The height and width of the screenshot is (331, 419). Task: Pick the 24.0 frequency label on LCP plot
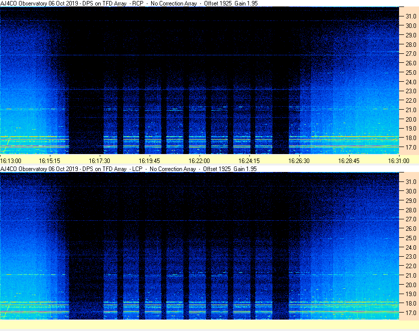click(411, 247)
